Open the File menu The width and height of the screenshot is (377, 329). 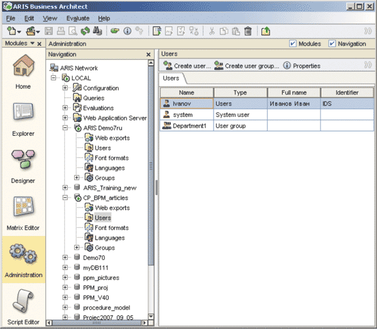[11, 18]
